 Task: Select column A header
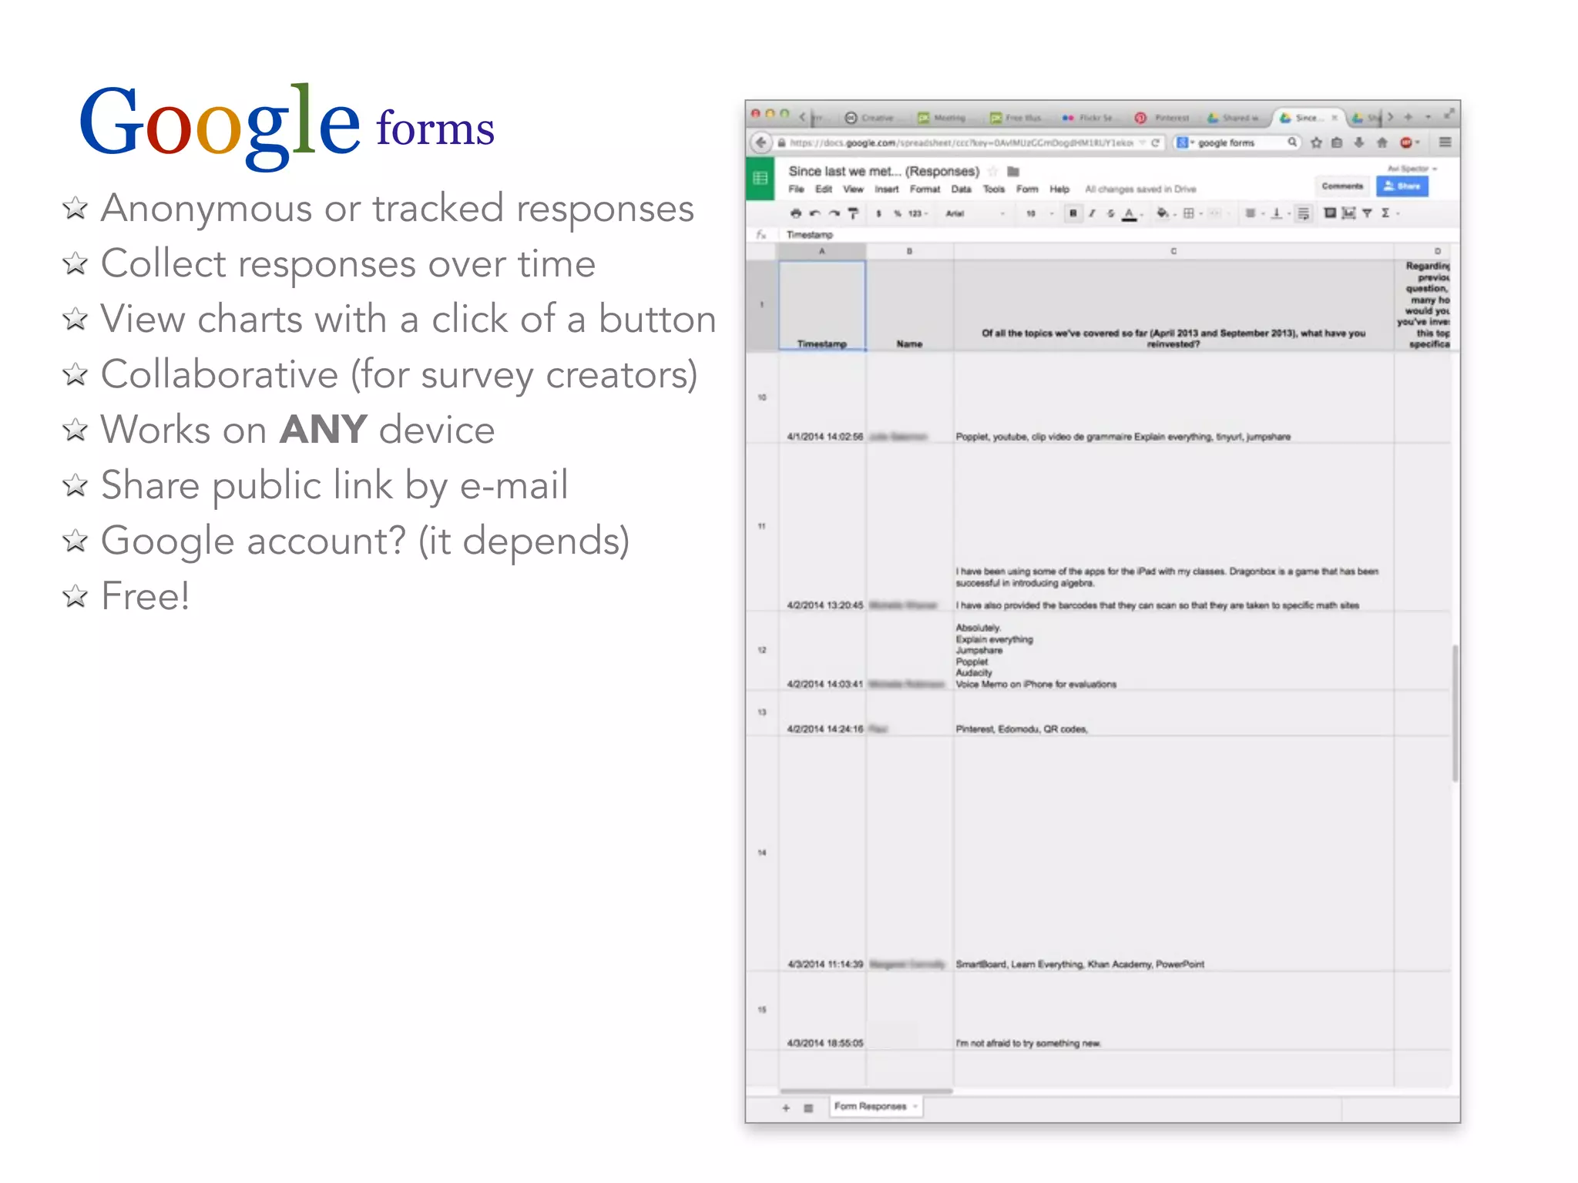coord(822,251)
